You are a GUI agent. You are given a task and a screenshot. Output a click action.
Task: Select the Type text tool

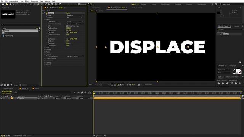(x=42, y=4)
